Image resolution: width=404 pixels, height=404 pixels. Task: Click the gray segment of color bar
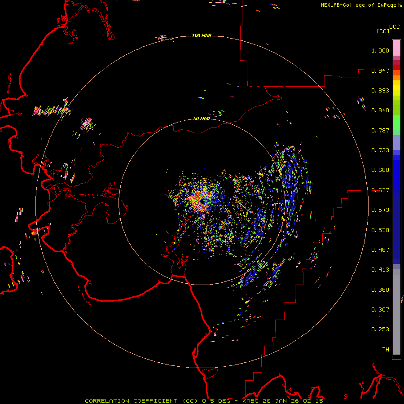point(396,312)
